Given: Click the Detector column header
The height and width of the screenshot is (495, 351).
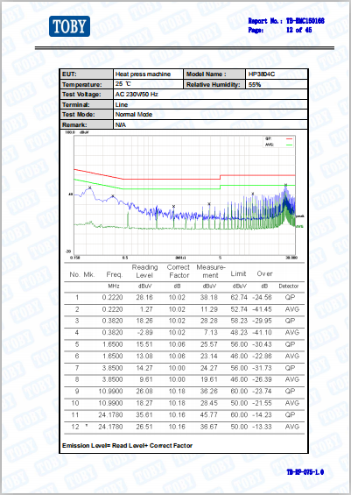Looking at the screenshot, I should (x=288, y=286).
